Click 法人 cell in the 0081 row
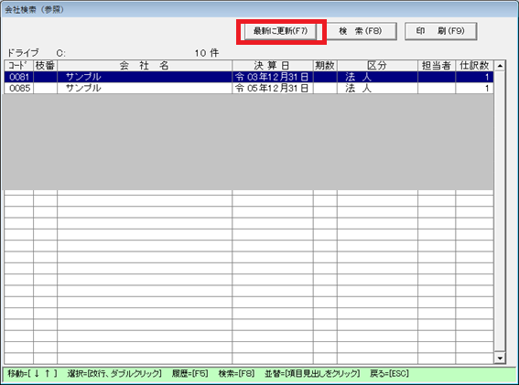 [359, 77]
